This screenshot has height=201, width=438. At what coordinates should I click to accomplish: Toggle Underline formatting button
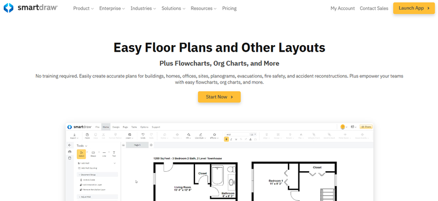tap(236, 139)
